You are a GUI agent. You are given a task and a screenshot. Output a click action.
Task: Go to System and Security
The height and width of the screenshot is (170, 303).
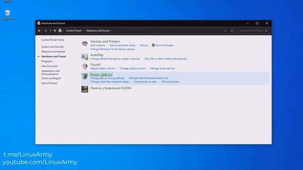(53, 47)
